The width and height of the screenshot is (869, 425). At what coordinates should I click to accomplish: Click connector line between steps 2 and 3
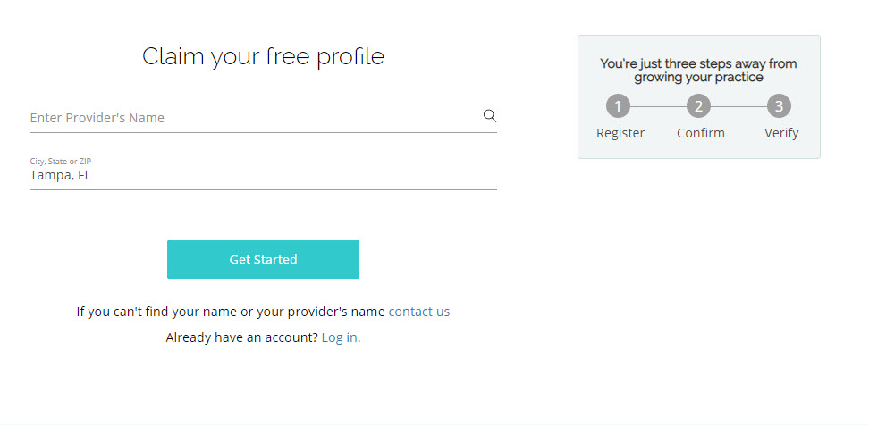[738, 106]
